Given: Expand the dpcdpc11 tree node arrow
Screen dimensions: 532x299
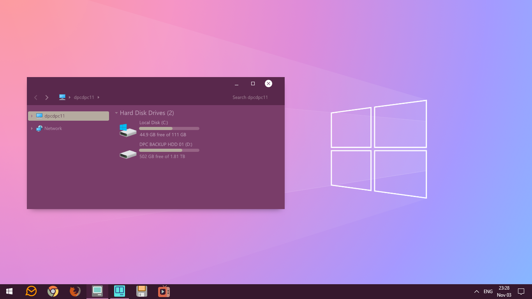Looking at the screenshot, I should click(32, 116).
